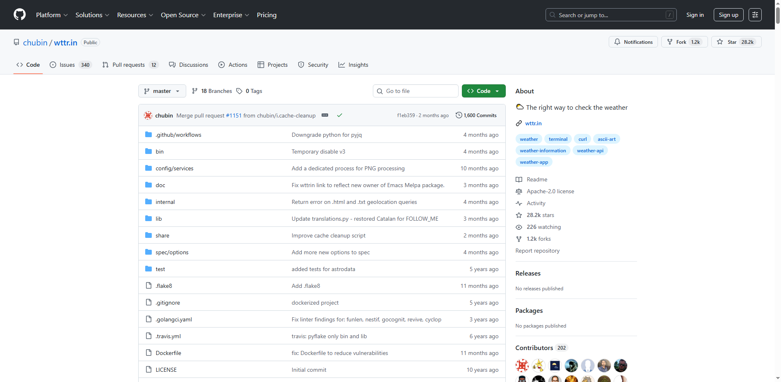View the green commit status checkmark

pyautogui.click(x=340, y=115)
